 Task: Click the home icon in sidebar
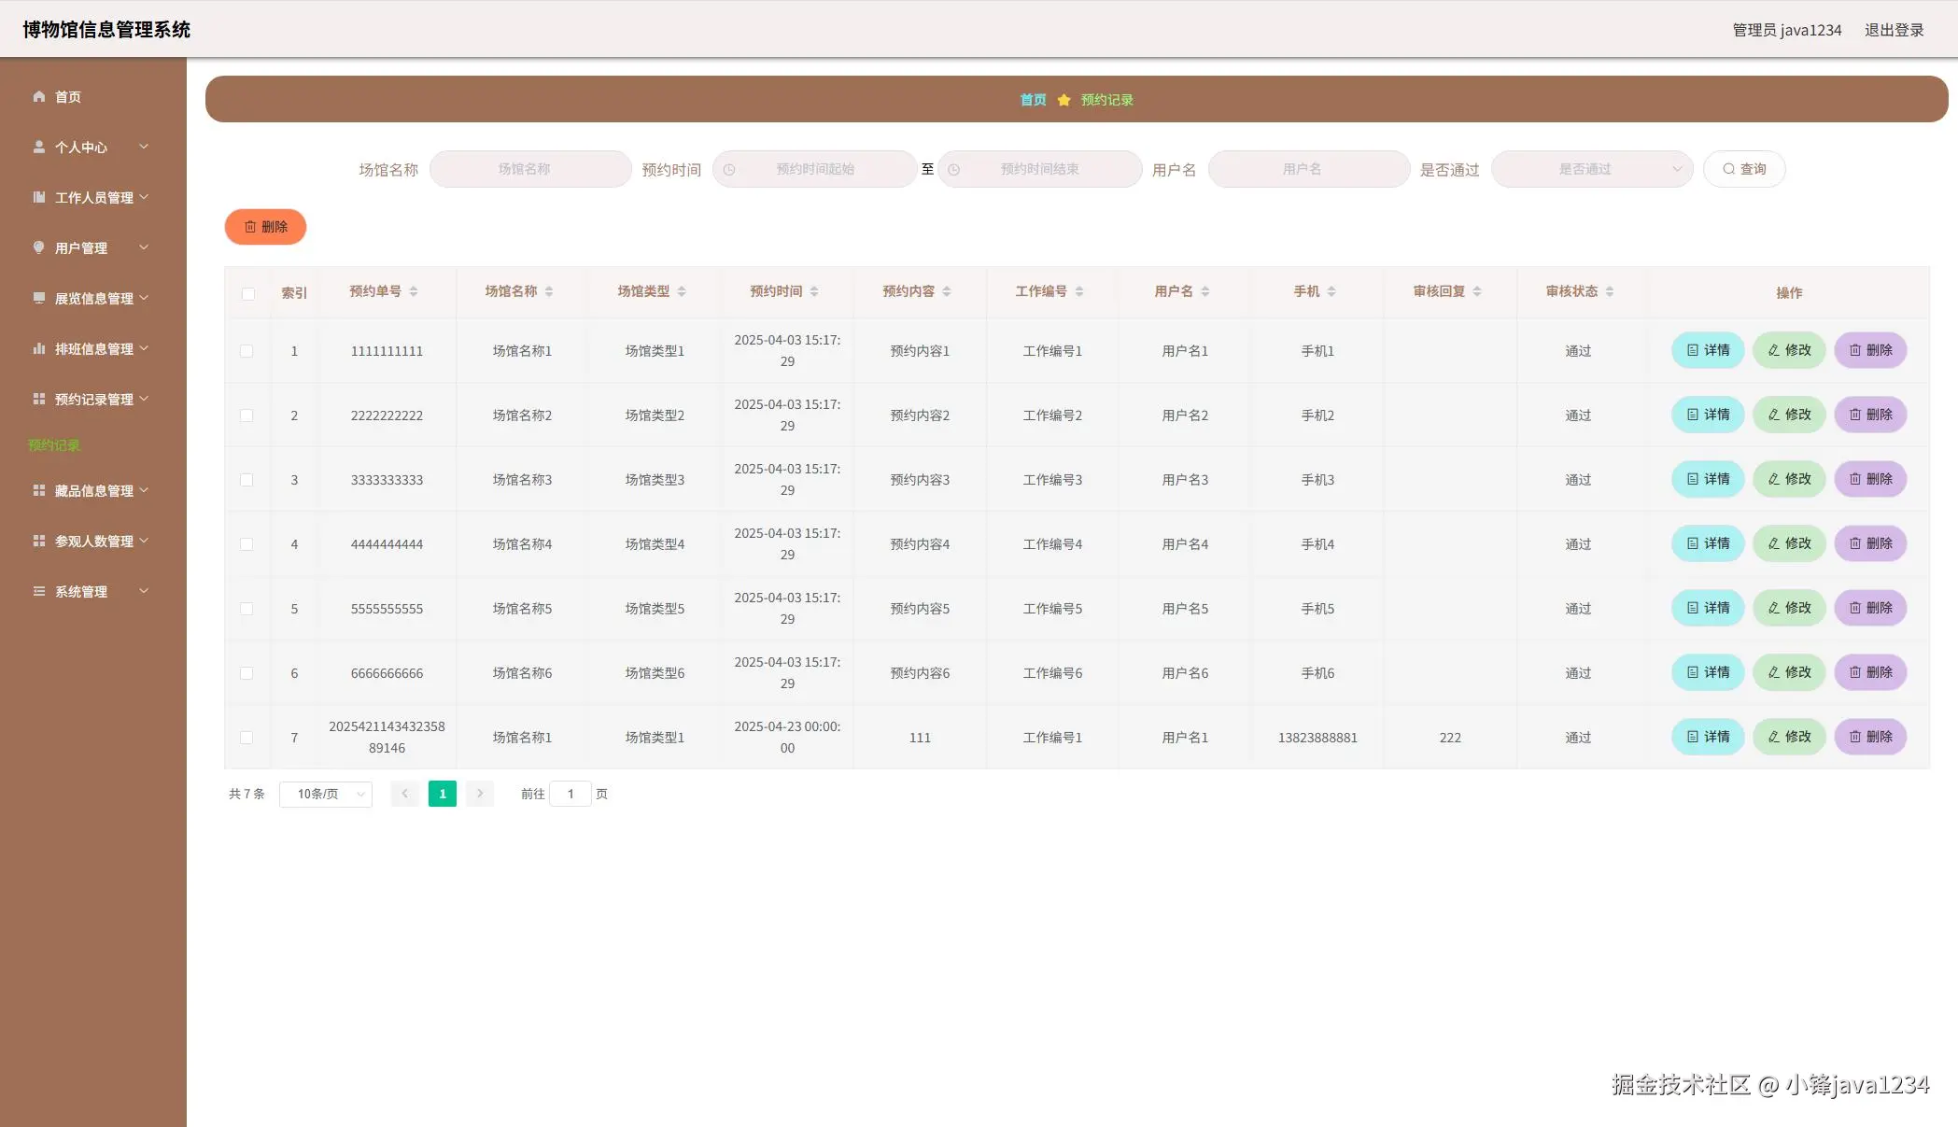tap(39, 96)
